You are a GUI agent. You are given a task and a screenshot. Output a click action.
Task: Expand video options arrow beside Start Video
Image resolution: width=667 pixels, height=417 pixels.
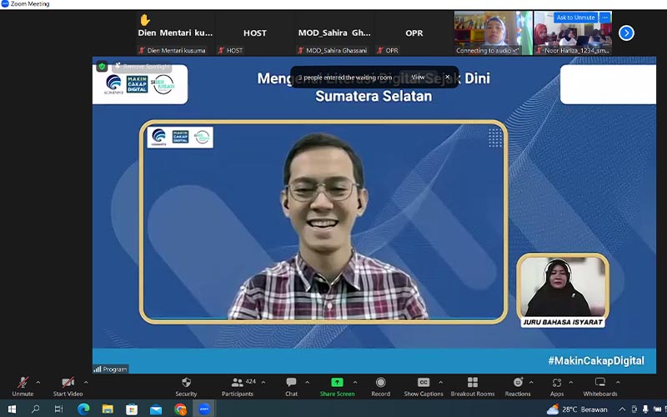(x=87, y=383)
